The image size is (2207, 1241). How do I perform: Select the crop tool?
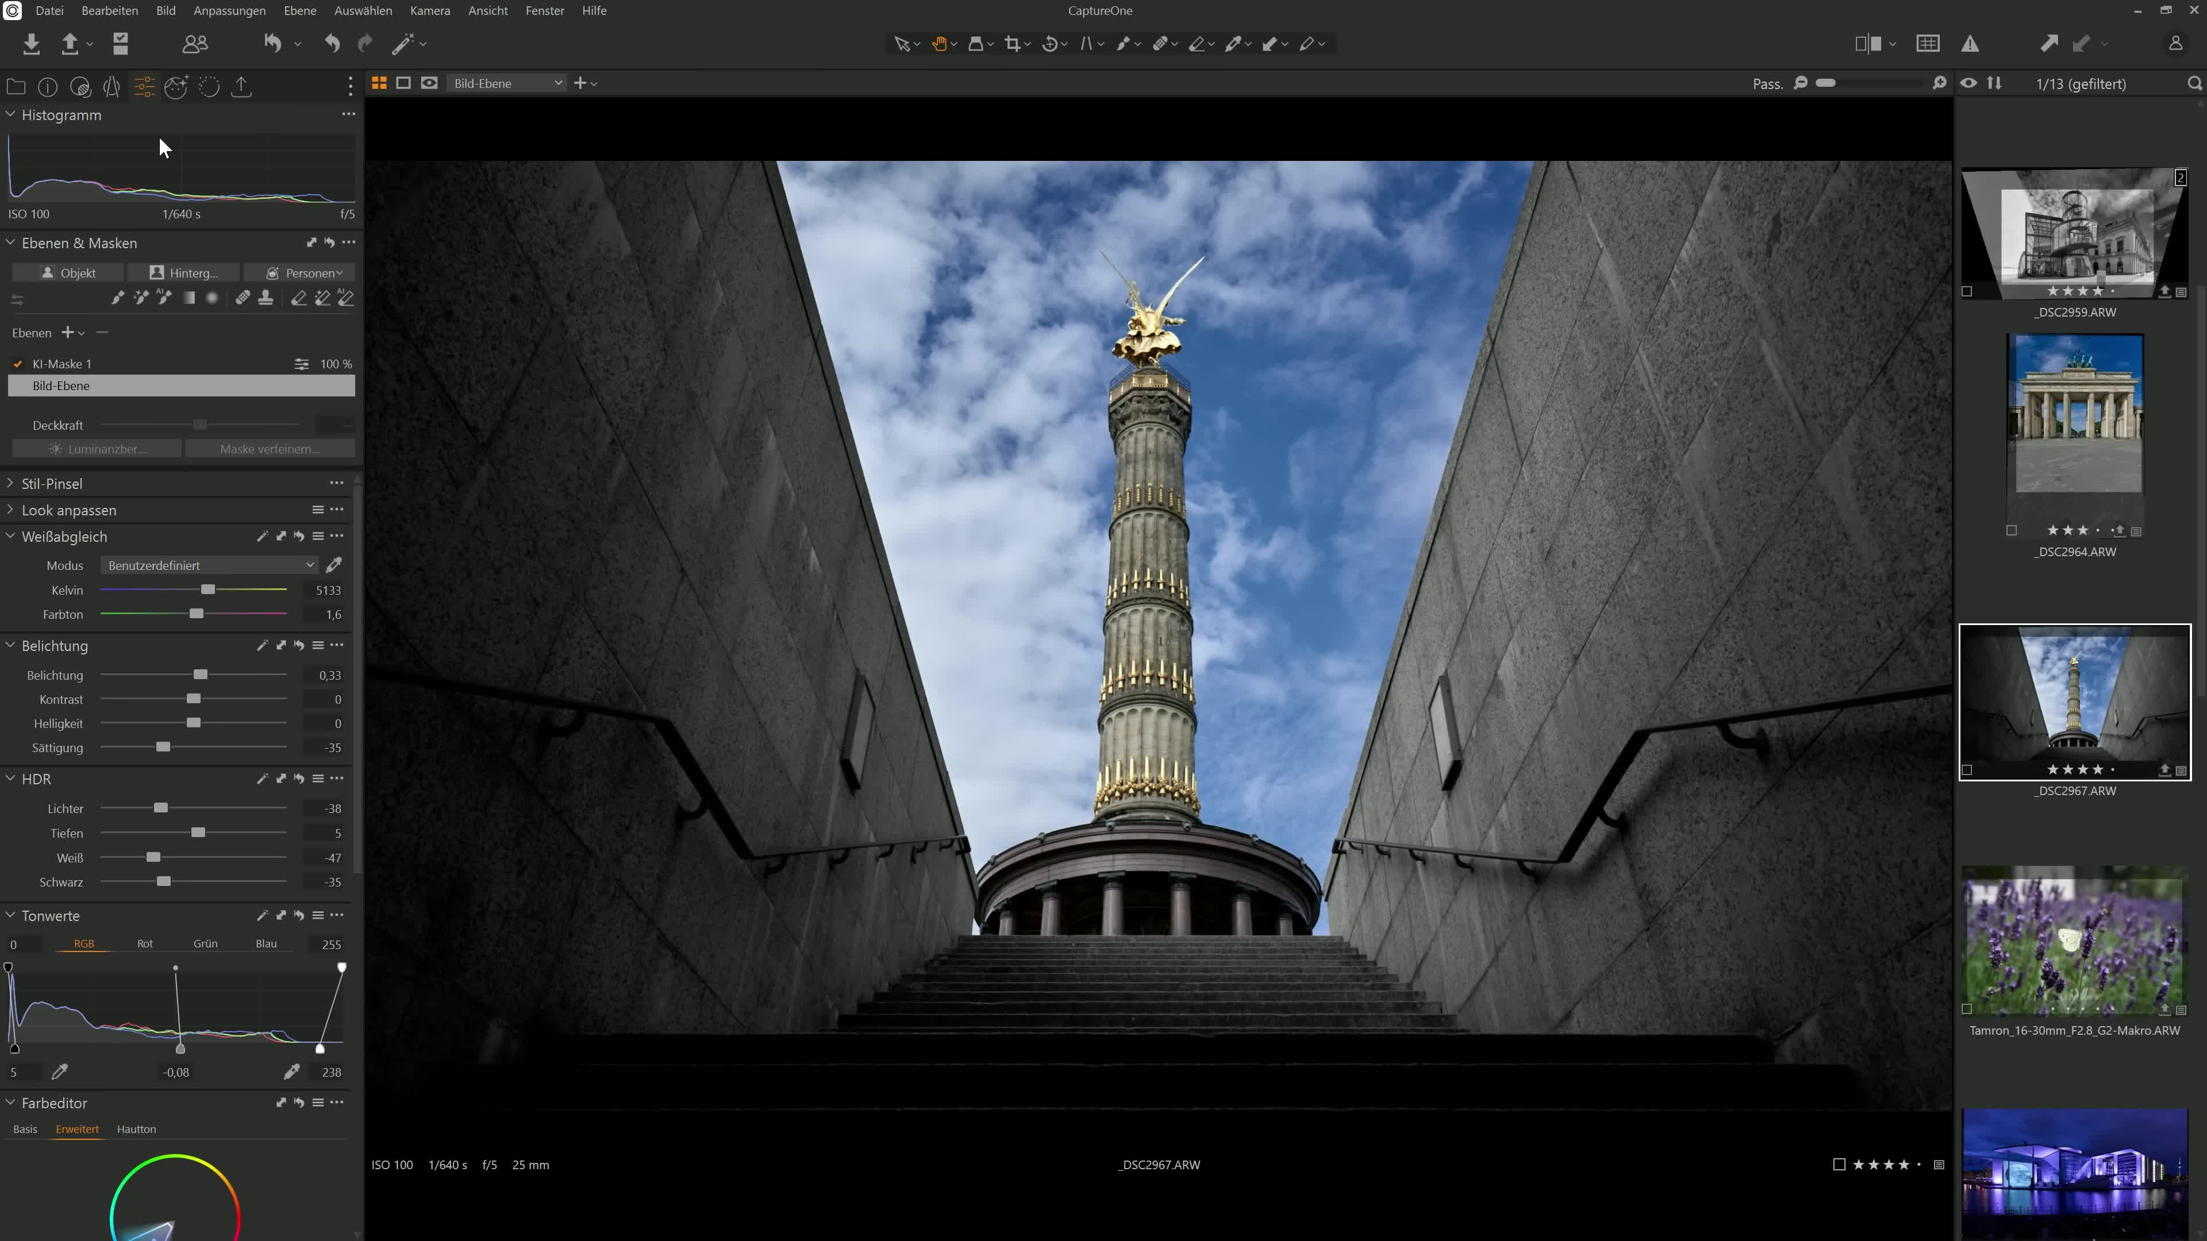1013,44
